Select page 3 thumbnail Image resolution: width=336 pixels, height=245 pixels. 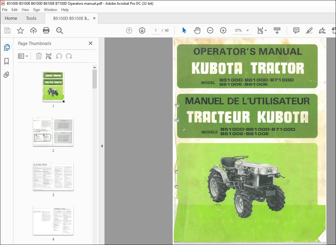pyautogui.click(x=53, y=176)
